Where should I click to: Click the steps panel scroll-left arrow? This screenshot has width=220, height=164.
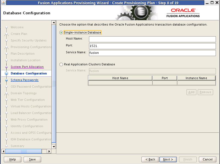(x=4, y=151)
